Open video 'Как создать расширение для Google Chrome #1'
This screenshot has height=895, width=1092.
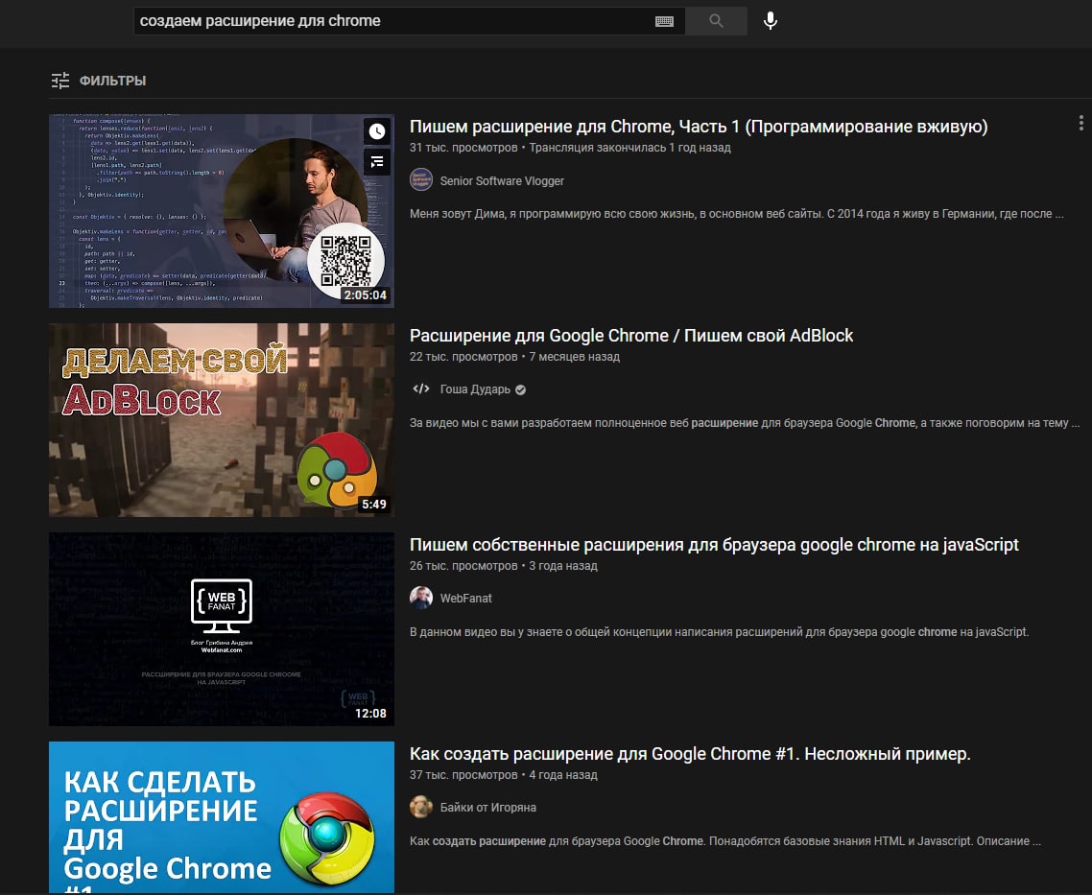point(690,754)
